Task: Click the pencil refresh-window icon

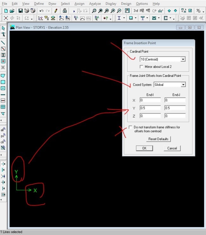Action: click(x=56, y=11)
